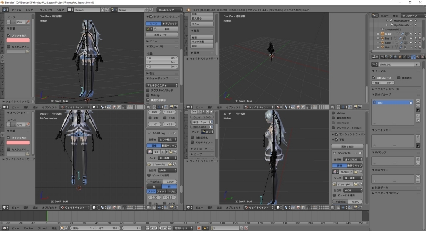This screenshot has height=231, width=426.
Task: Enable the 両面表示 checkbox
Action: click(399, 78)
